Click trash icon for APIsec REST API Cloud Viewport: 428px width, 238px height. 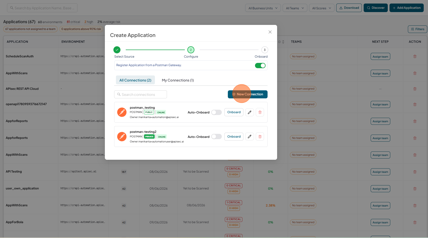click(x=415, y=89)
